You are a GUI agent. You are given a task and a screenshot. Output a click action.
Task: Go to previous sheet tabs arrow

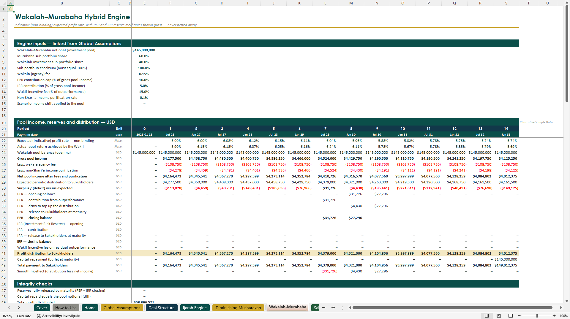point(9,308)
